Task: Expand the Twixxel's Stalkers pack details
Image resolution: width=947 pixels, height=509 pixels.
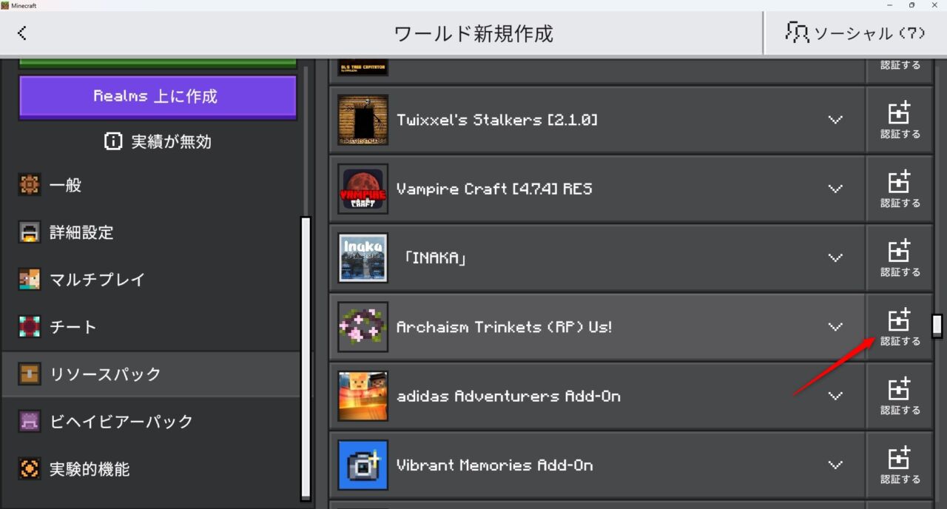Action: (x=835, y=120)
